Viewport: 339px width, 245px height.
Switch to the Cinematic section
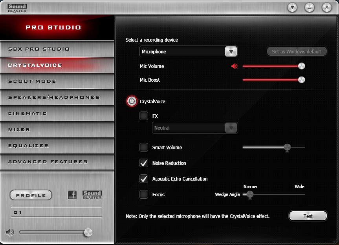(x=57, y=113)
